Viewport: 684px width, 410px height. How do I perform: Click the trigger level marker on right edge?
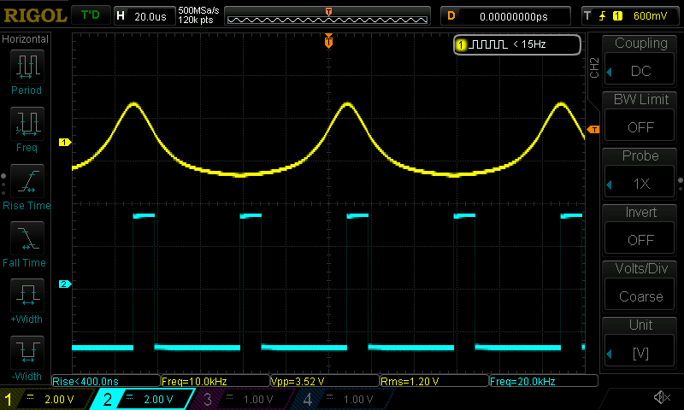[x=593, y=129]
